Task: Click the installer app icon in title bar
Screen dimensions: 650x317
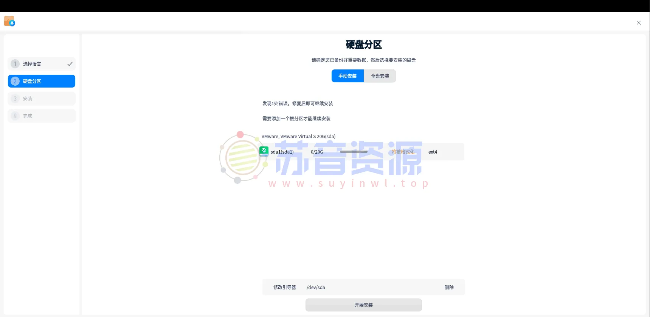Action: pyautogui.click(x=9, y=21)
